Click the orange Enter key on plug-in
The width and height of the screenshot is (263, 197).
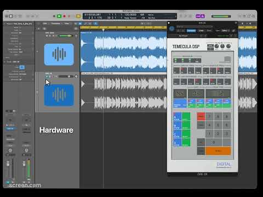click(x=218, y=151)
